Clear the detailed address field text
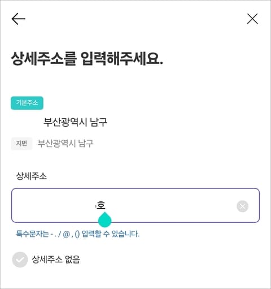Viewport: 271px width, 289px height. click(242, 206)
